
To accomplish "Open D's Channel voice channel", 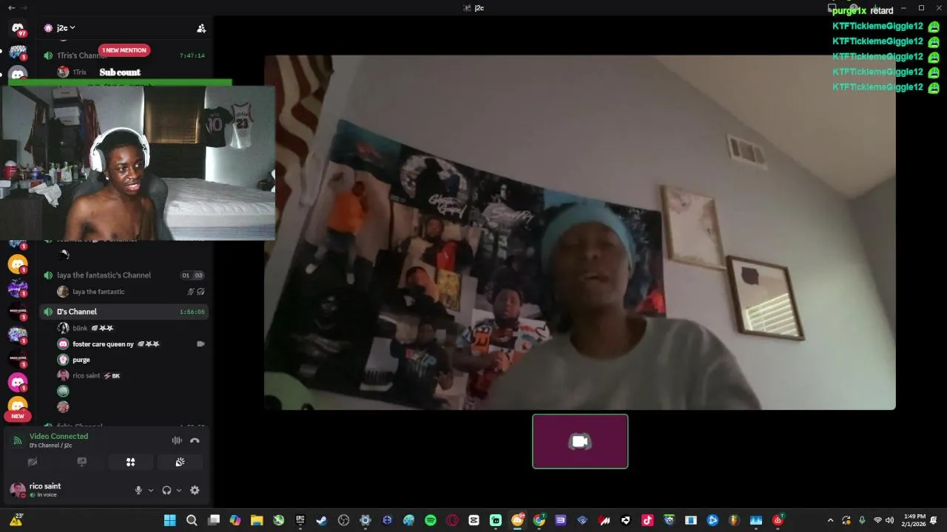I will click(x=124, y=312).
